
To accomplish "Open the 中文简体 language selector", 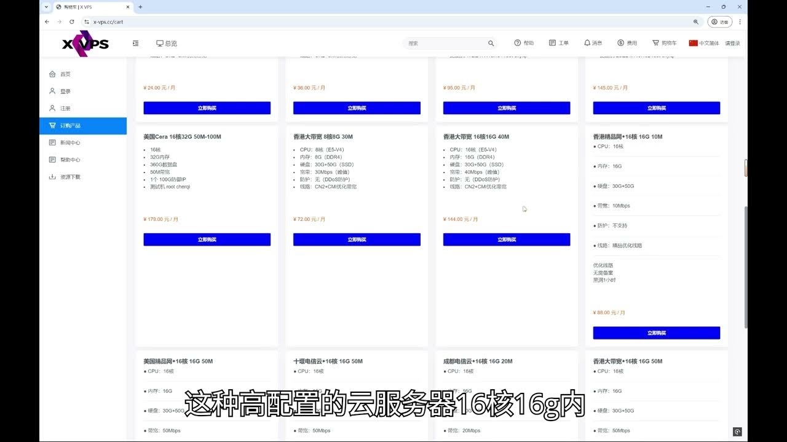I will coord(706,42).
